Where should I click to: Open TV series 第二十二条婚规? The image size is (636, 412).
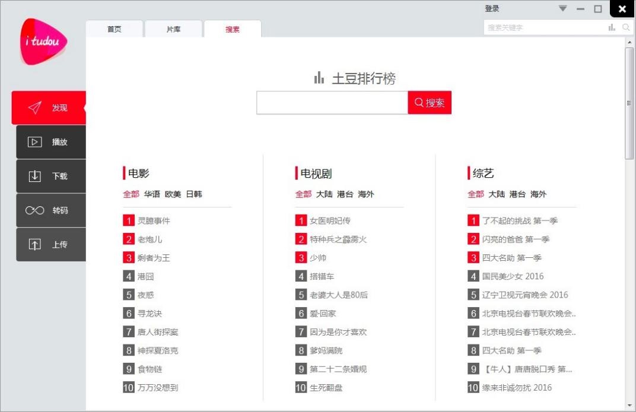(338, 369)
